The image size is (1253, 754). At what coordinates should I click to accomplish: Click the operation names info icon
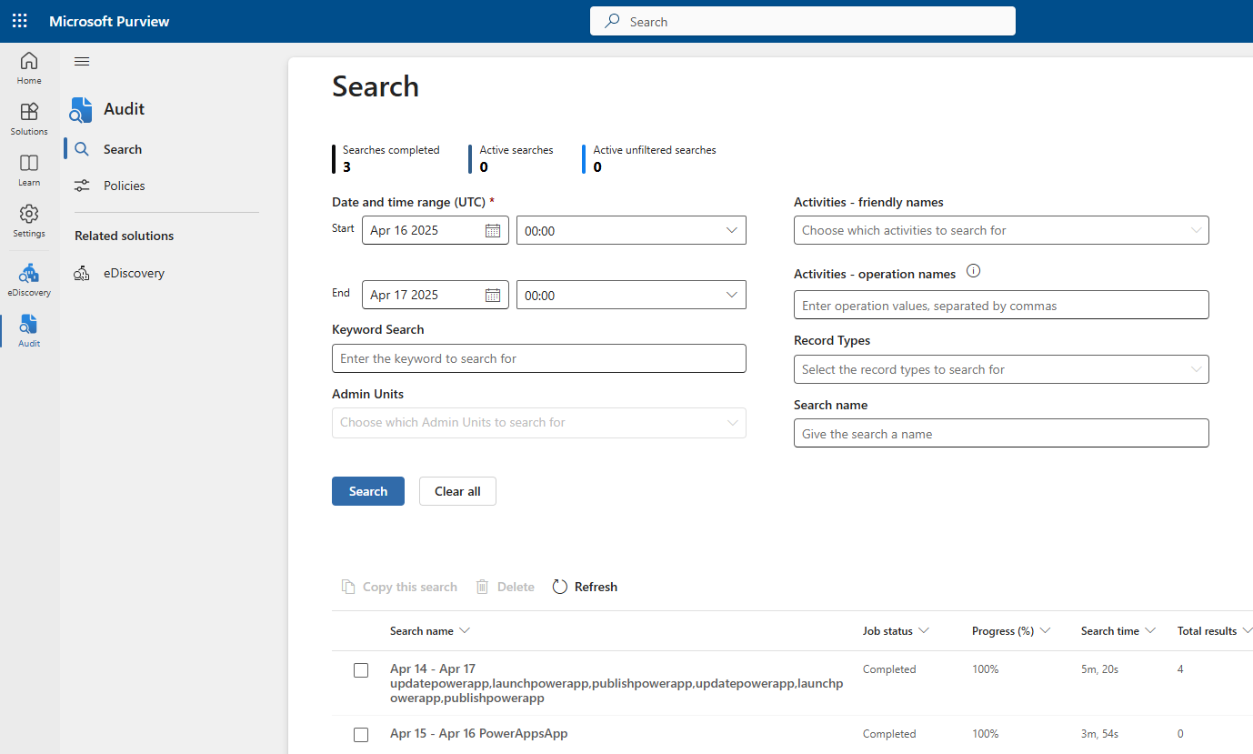pyautogui.click(x=974, y=272)
